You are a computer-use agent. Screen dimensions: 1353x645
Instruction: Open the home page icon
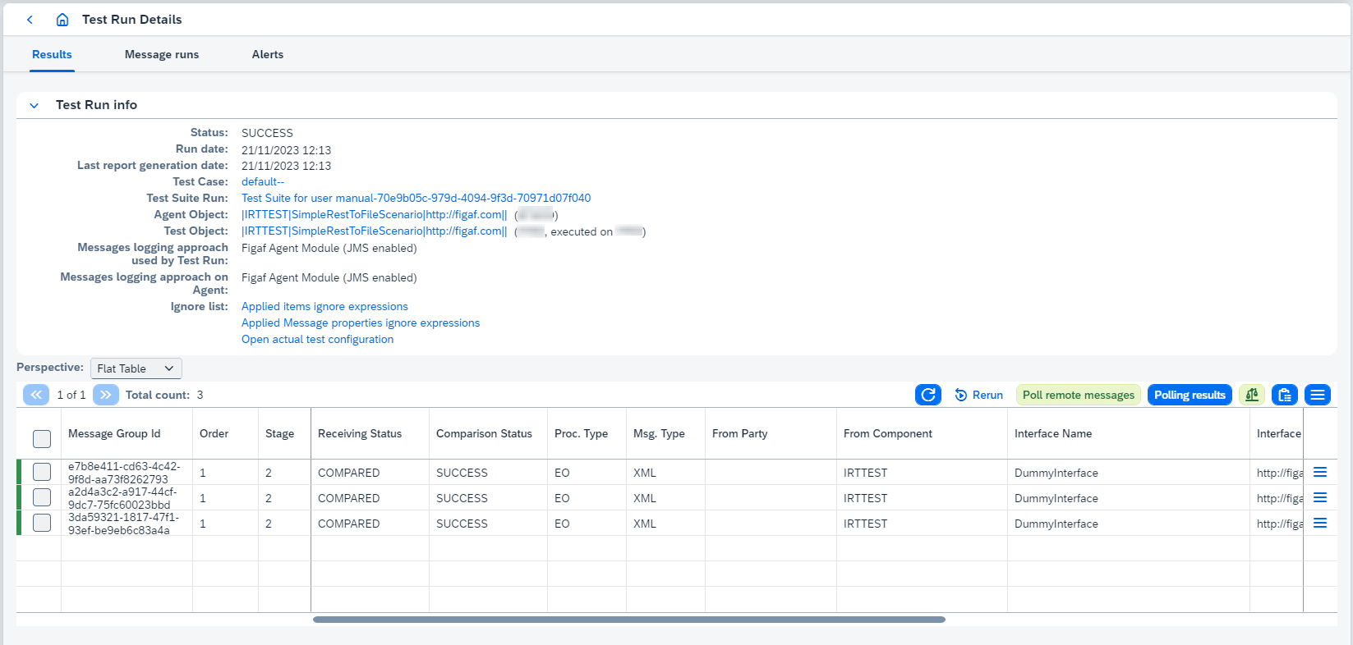tap(62, 20)
